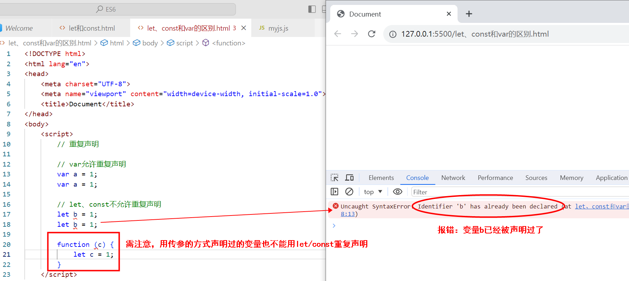Image resolution: width=629 pixels, height=281 pixels.
Task: Click the </script> closing tag on line 23
Action: (59, 274)
